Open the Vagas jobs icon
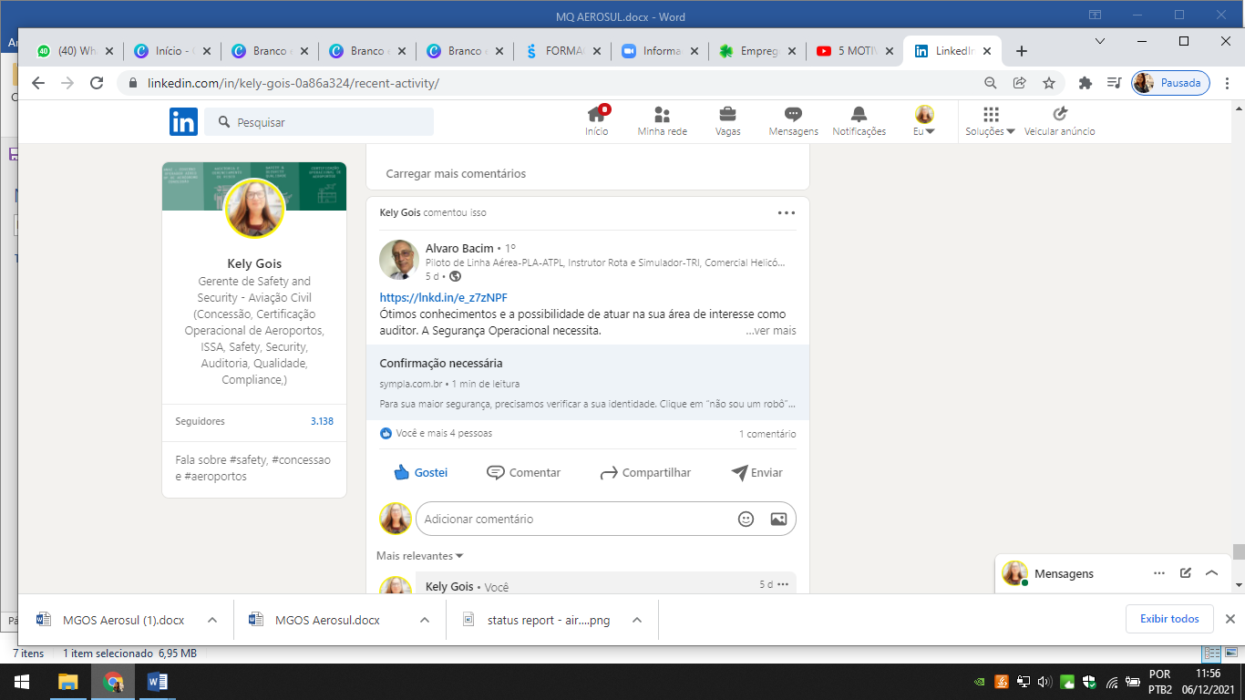The width and height of the screenshot is (1245, 700). (x=728, y=121)
